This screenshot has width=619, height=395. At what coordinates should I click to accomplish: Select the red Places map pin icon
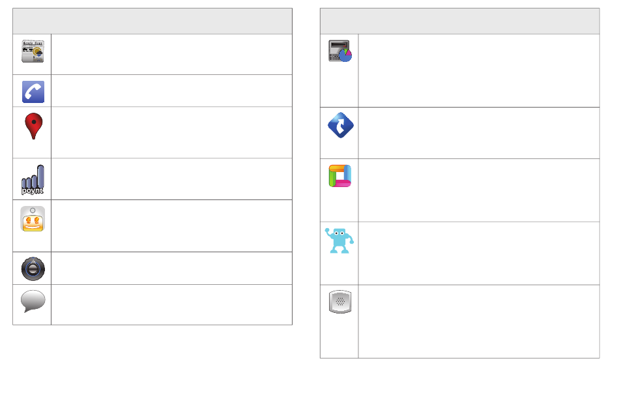33,126
